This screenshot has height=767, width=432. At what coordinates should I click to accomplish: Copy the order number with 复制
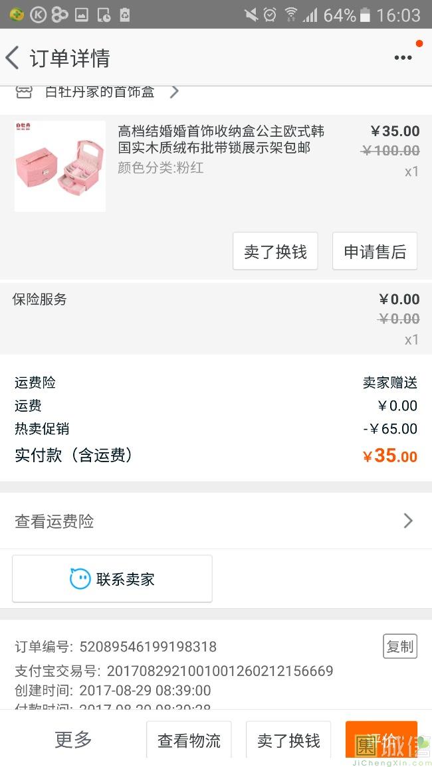pyautogui.click(x=400, y=646)
